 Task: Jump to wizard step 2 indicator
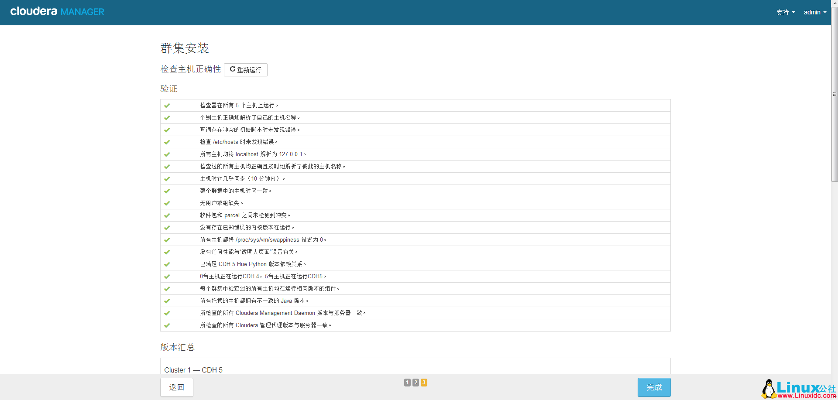coord(416,383)
